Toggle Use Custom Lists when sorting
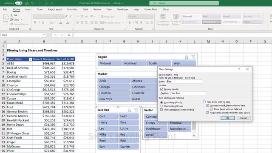 click(x=161, y=110)
